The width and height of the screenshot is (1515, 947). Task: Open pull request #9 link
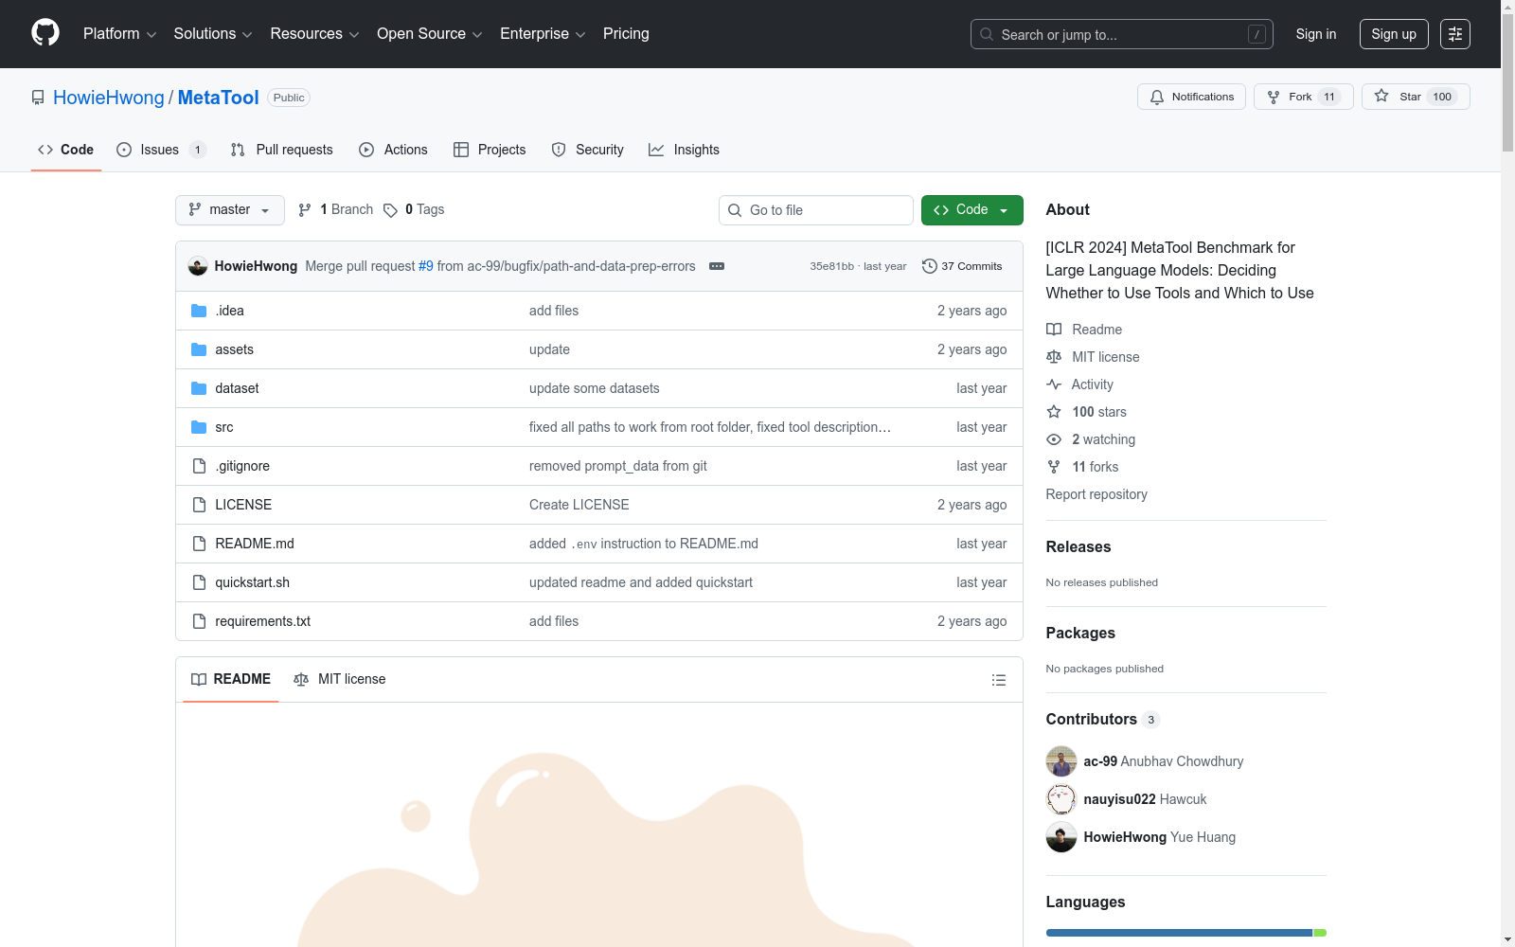click(x=426, y=266)
